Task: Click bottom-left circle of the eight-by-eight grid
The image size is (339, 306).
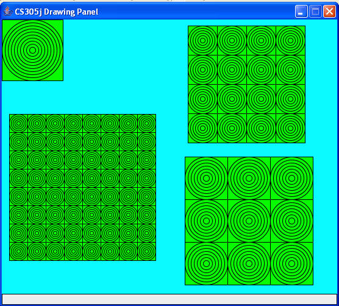Action: [x=18, y=251]
